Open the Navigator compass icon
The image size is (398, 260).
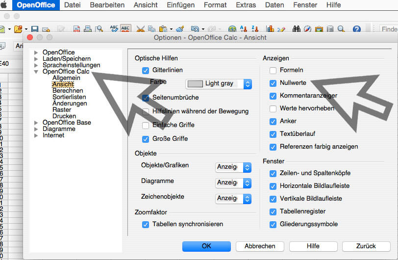(x=307, y=29)
